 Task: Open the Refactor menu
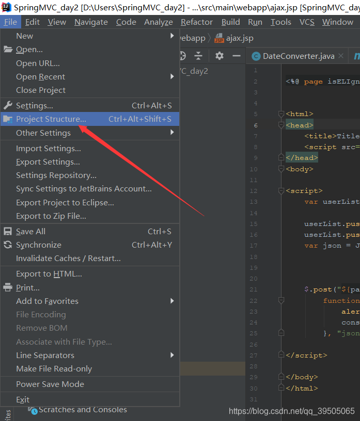197,22
